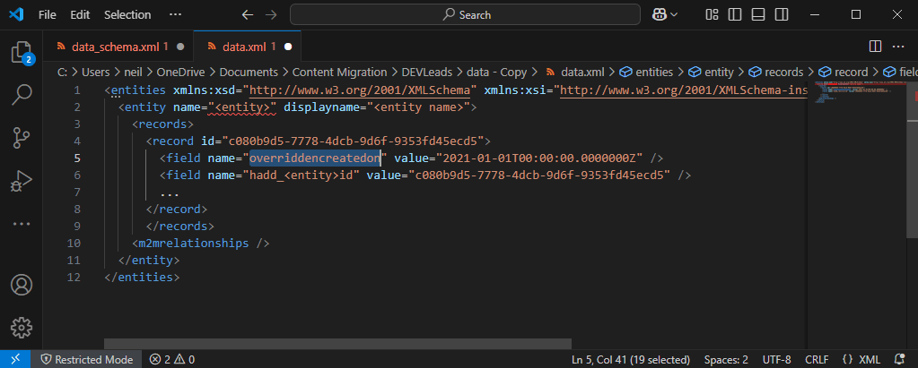Open the XMLSchema namespace URL link
This screenshot has width=918, height=368.
[x=363, y=90]
